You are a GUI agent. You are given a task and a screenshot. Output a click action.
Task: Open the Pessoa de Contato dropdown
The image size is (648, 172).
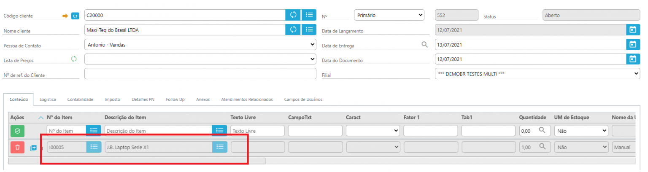point(200,44)
